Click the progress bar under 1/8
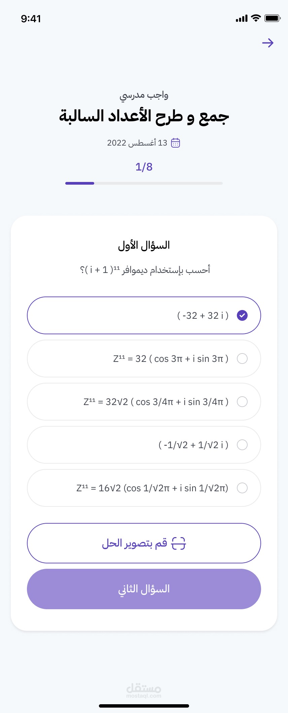The width and height of the screenshot is (288, 713). (x=144, y=183)
